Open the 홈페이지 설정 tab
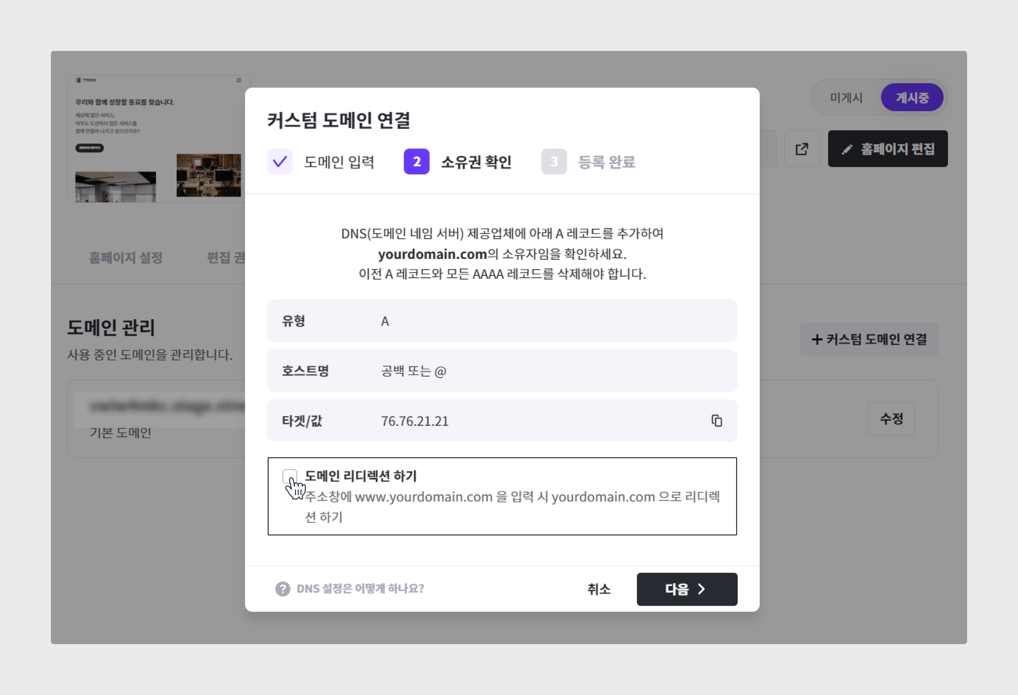The width and height of the screenshot is (1018, 695). pyautogui.click(x=125, y=258)
